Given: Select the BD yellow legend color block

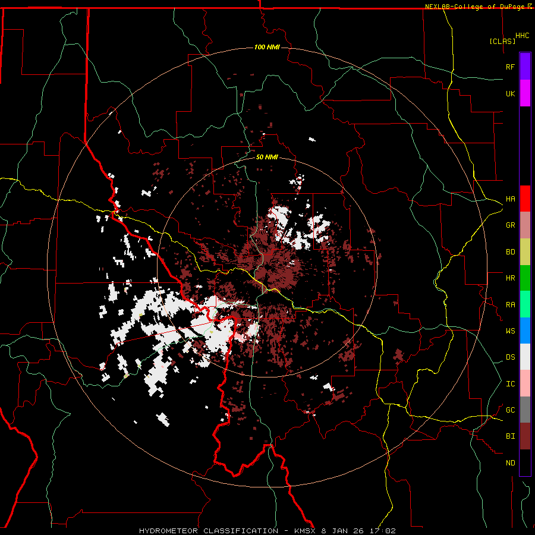Looking at the screenshot, I should pyautogui.click(x=525, y=252).
